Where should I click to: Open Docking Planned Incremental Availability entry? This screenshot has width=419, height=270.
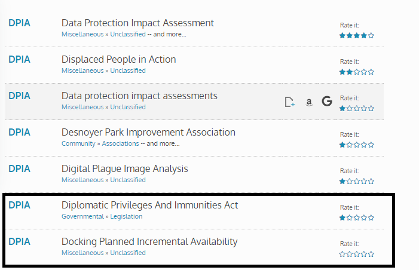pos(149,242)
